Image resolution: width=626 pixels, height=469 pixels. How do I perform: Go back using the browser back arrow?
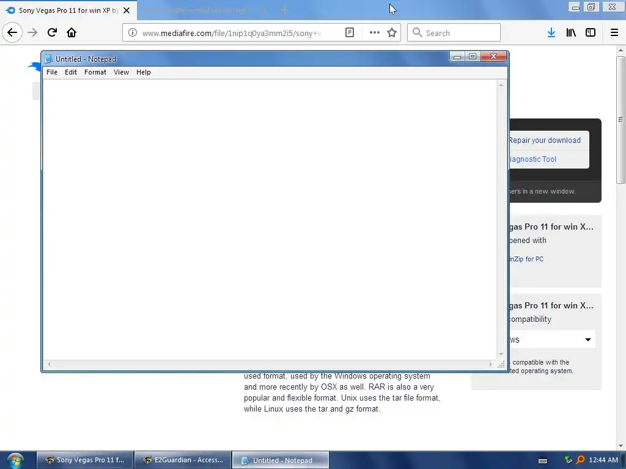(12, 33)
